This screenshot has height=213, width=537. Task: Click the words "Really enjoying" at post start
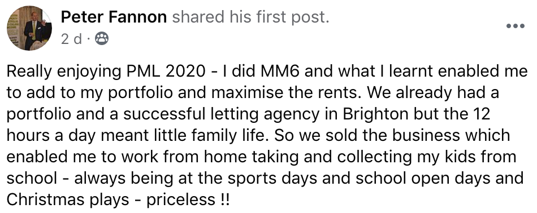coord(64,72)
